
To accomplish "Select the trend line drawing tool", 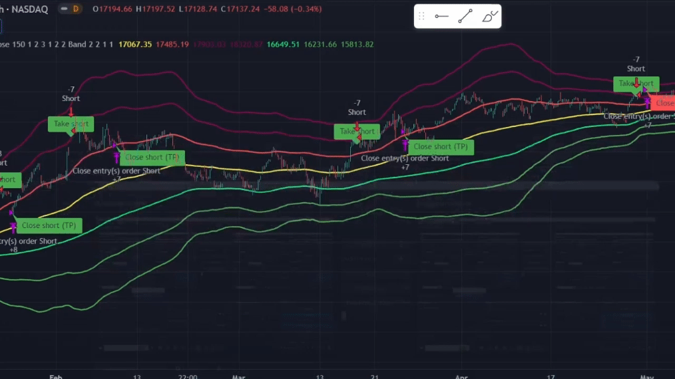I will coord(465,17).
